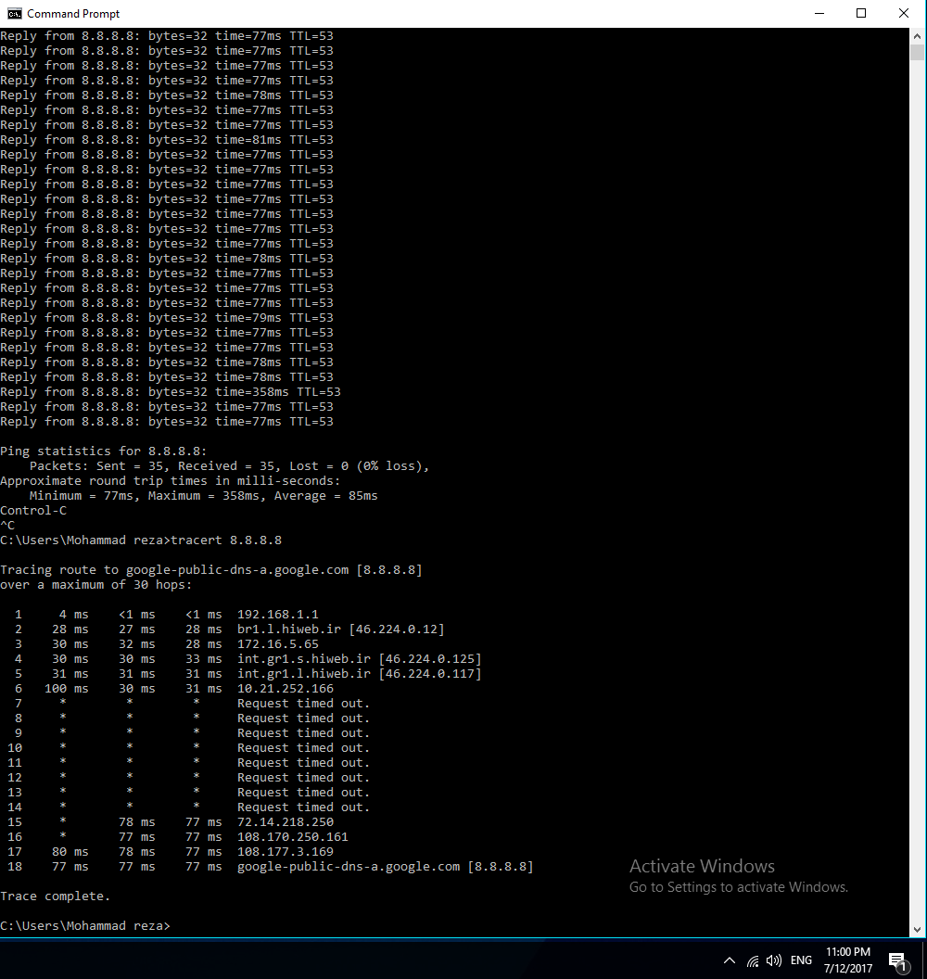Minimize the Command Prompt window

pyautogui.click(x=819, y=14)
